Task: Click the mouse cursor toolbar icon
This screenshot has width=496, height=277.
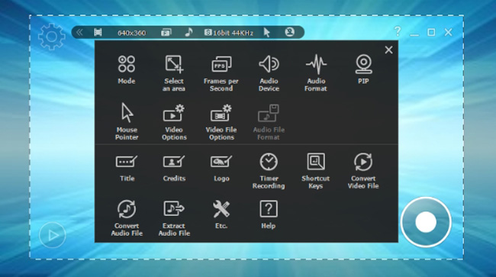Action: 266,32
